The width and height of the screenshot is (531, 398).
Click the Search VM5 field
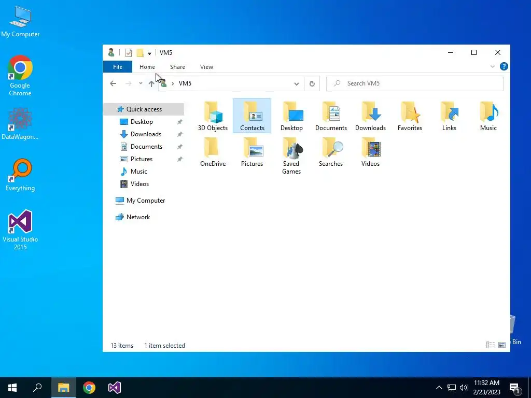coord(414,83)
